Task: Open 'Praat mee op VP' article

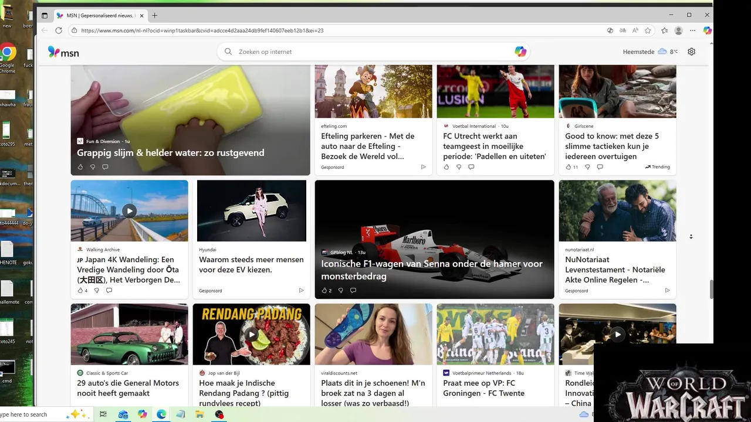Action: [484, 388]
